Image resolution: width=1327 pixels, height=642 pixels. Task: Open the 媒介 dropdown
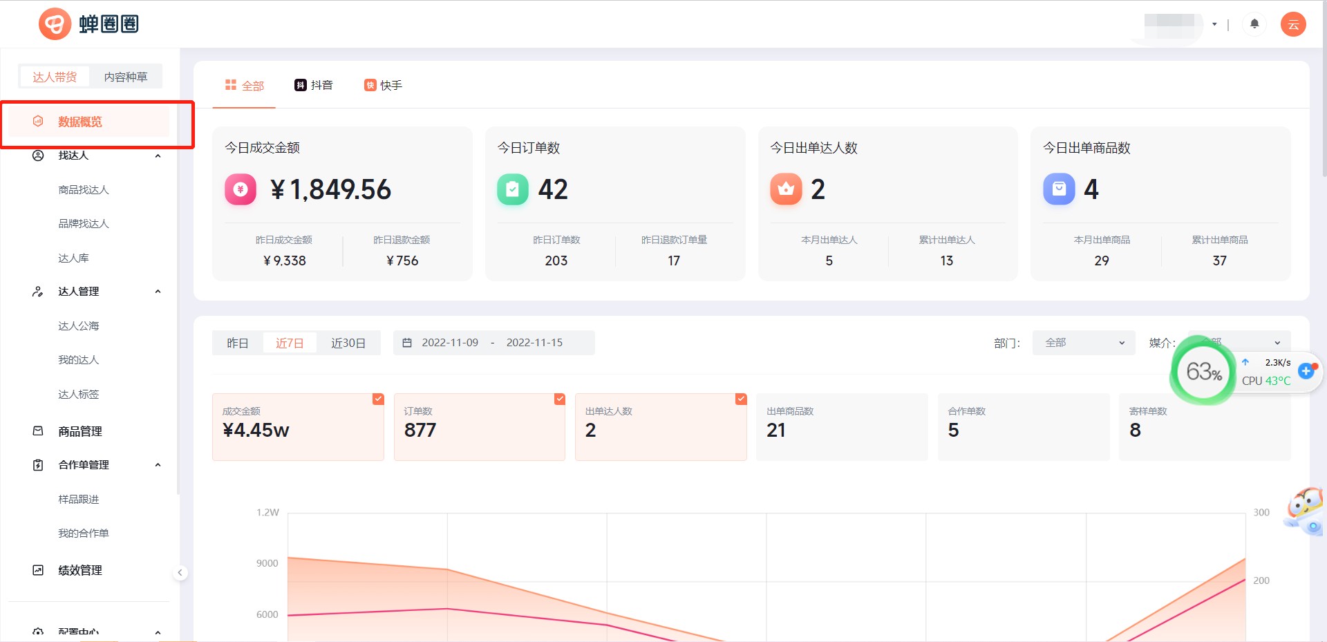click(1239, 343)
